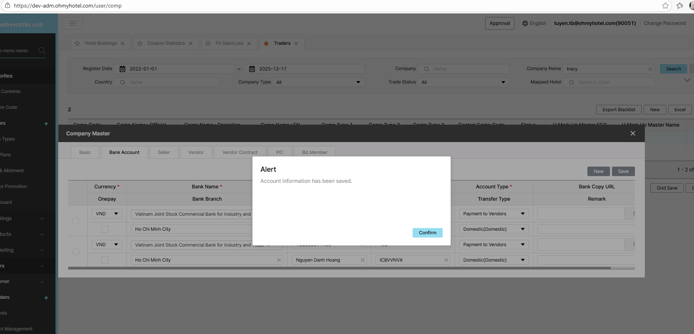Click Save in the Bank Account tab
The image size is (694, 334).
coord(623,171)
